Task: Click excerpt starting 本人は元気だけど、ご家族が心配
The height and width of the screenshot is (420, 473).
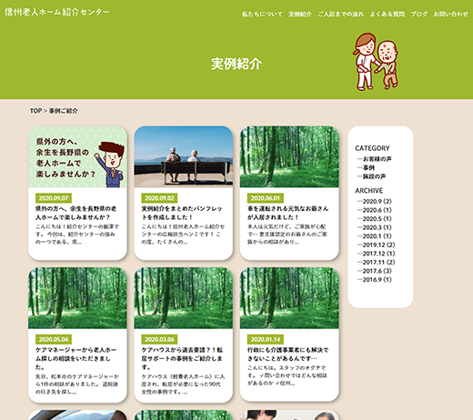Action: point(287,235)
